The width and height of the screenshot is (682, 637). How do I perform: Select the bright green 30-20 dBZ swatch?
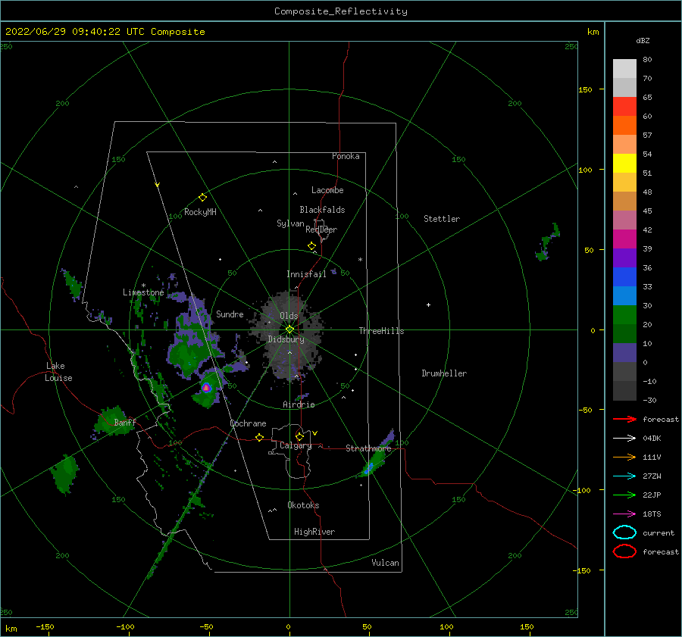point(624,315)
